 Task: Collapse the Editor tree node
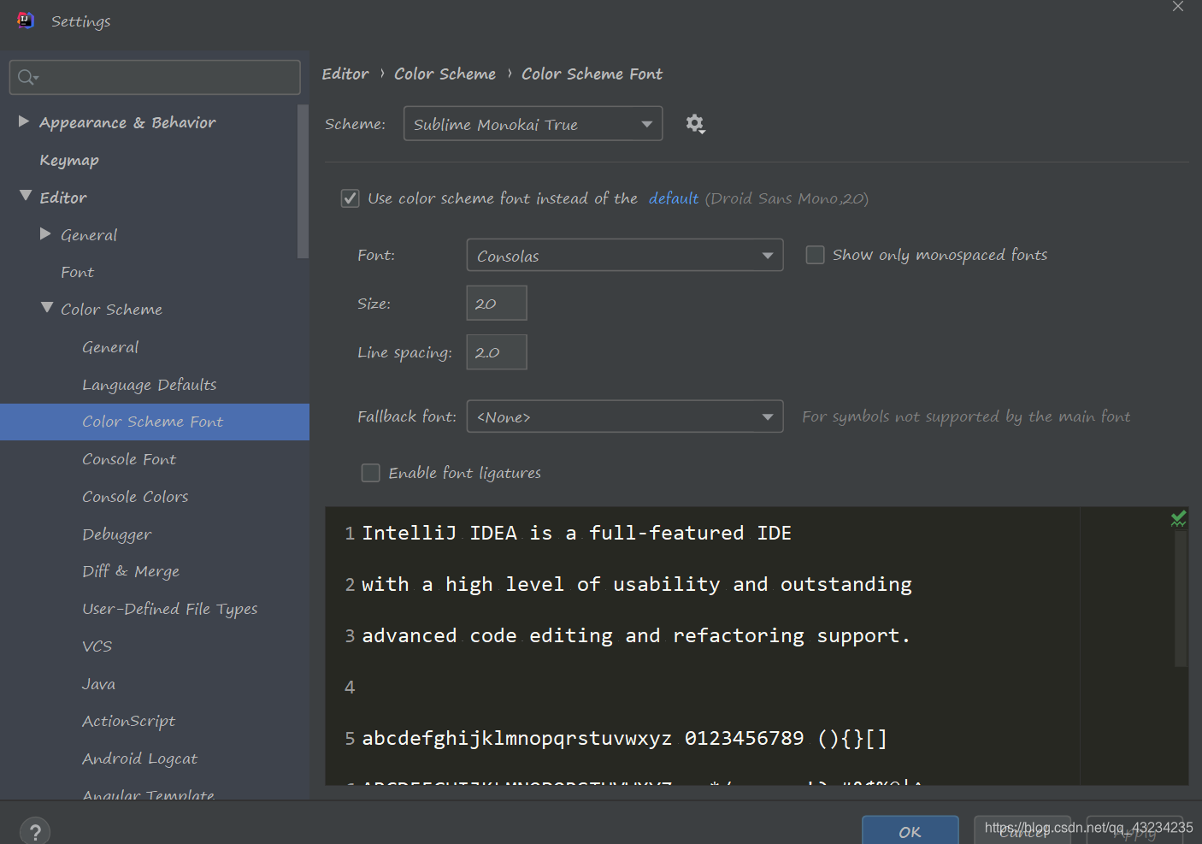(26, 196)
